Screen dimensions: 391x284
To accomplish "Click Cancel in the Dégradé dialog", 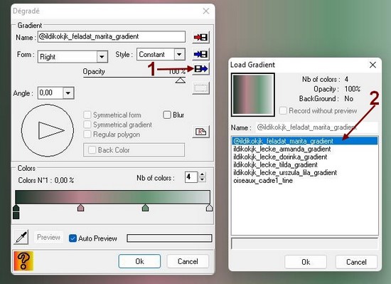I will coord(188,261).
